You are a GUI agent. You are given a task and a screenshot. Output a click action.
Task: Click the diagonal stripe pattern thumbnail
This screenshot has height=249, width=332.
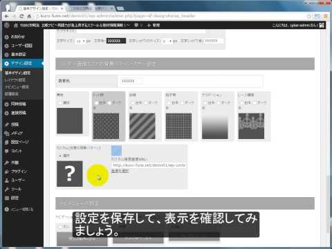coord(142,126)
